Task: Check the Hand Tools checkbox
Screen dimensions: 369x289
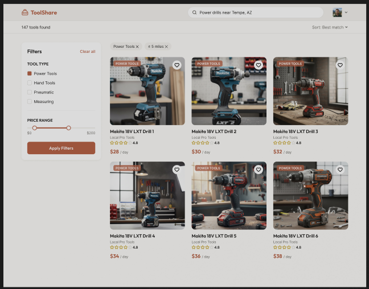Action: (x=30, y=82)
